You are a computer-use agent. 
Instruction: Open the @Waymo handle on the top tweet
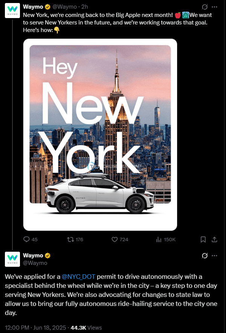[65, 7]
